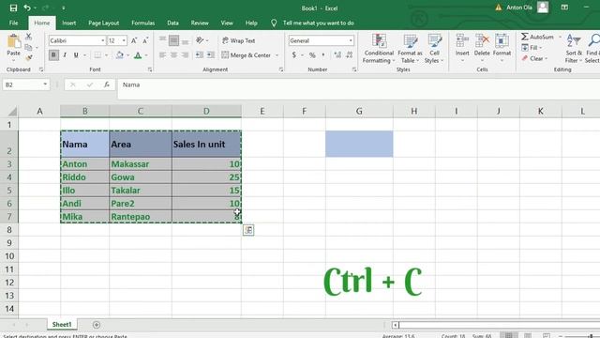Click the Insert Function fx icon
The height and width of the screenshot is (338, 600).
[107, 84]
